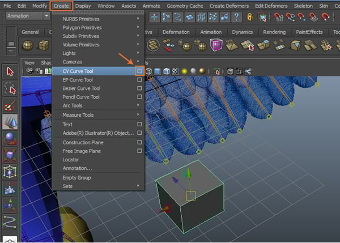The height and width of the screenshot is (243, 340).
Task: Open Free Image Plane option box
Action: tap(139, 151)
